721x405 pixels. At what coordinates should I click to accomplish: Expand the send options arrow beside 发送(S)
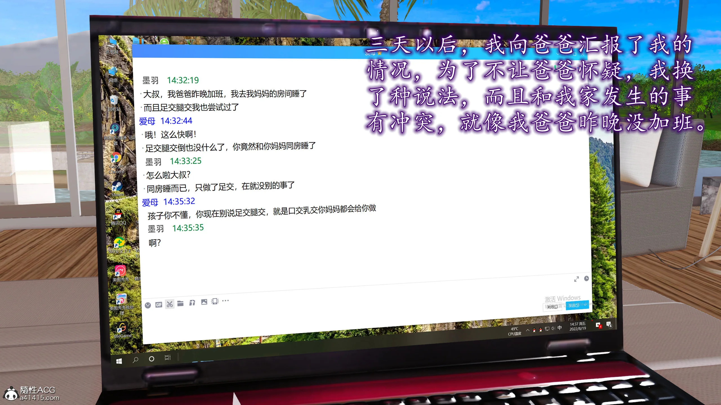tap(585, 305)
